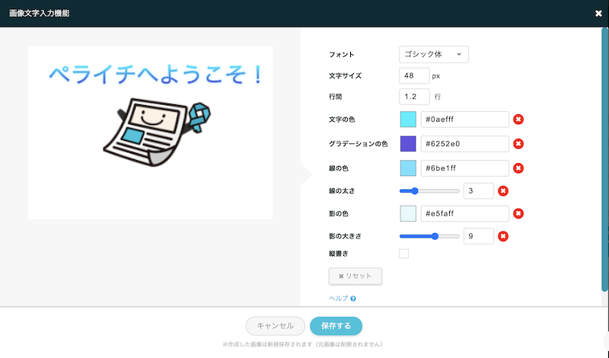Open the 文字の色 cyan color swatch

point(407,120)
